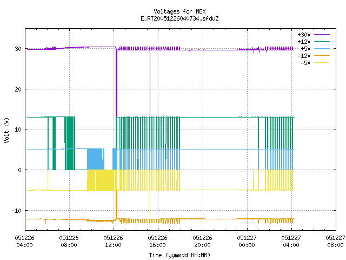Click the purple +30V legend line sample

pos(322,35)
